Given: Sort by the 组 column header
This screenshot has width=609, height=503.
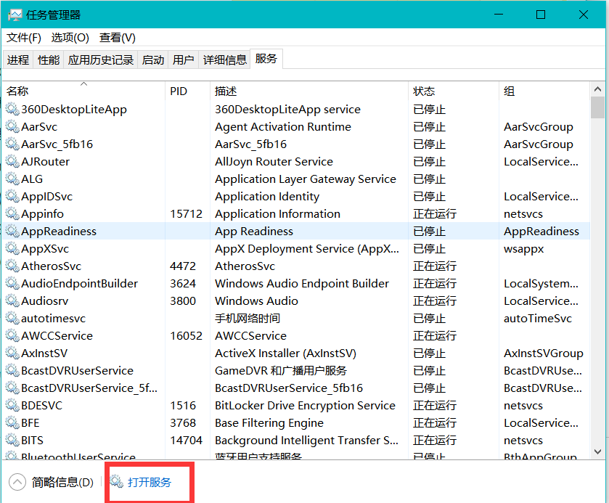Looking at the screenshot, I should click(544, 91).
